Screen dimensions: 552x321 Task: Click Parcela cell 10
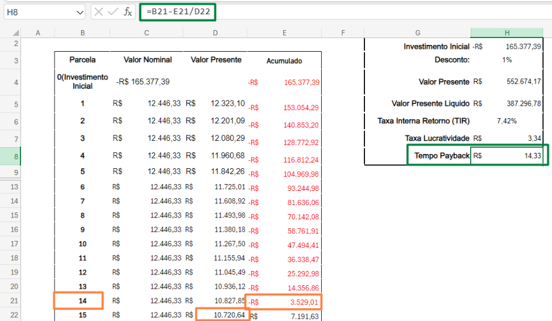pos(82,244)
